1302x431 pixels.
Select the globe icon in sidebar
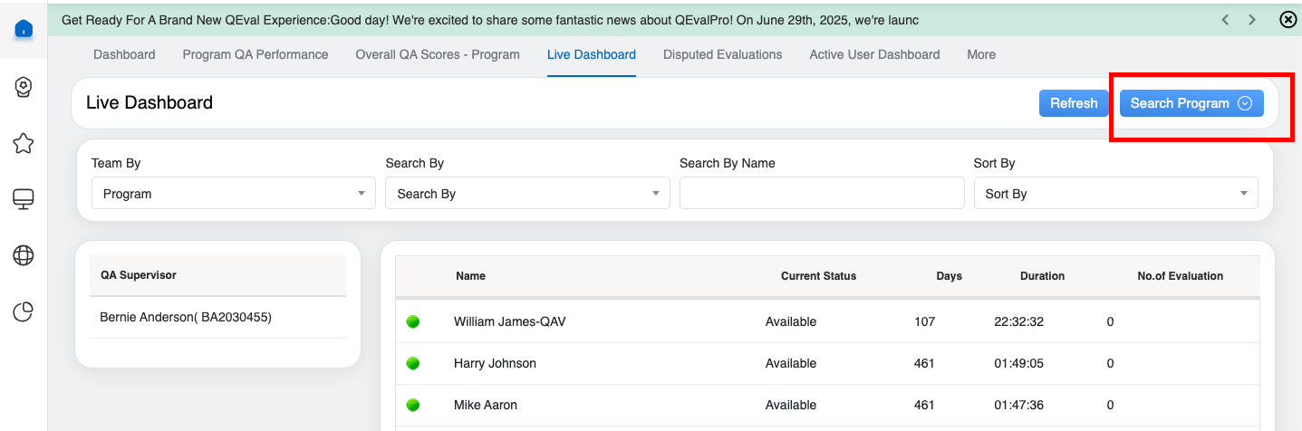click(24, 256)
